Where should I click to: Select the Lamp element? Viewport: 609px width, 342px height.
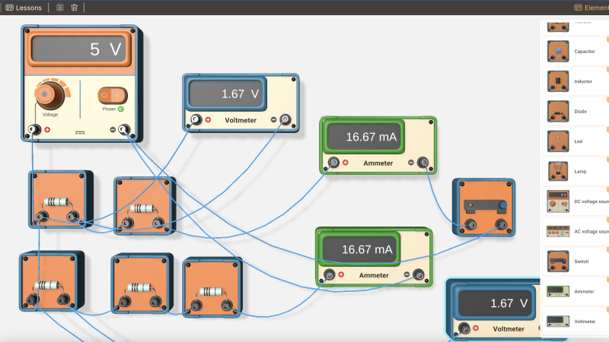point(576,172)
